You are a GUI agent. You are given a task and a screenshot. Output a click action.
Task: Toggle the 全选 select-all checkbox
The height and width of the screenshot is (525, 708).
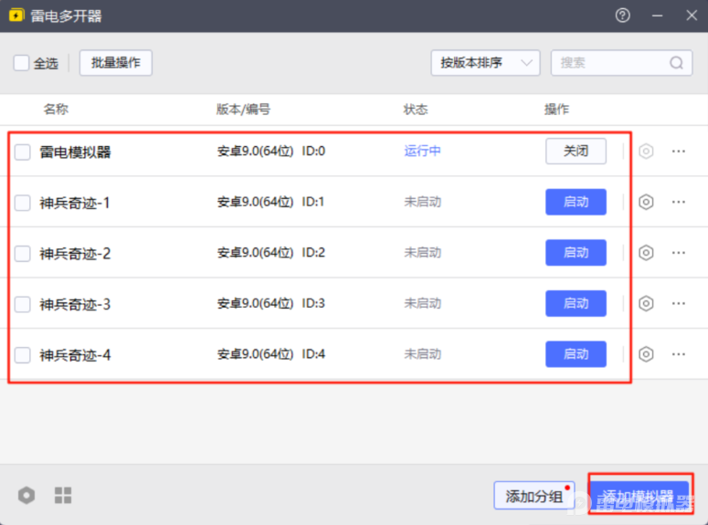(21, 63)
